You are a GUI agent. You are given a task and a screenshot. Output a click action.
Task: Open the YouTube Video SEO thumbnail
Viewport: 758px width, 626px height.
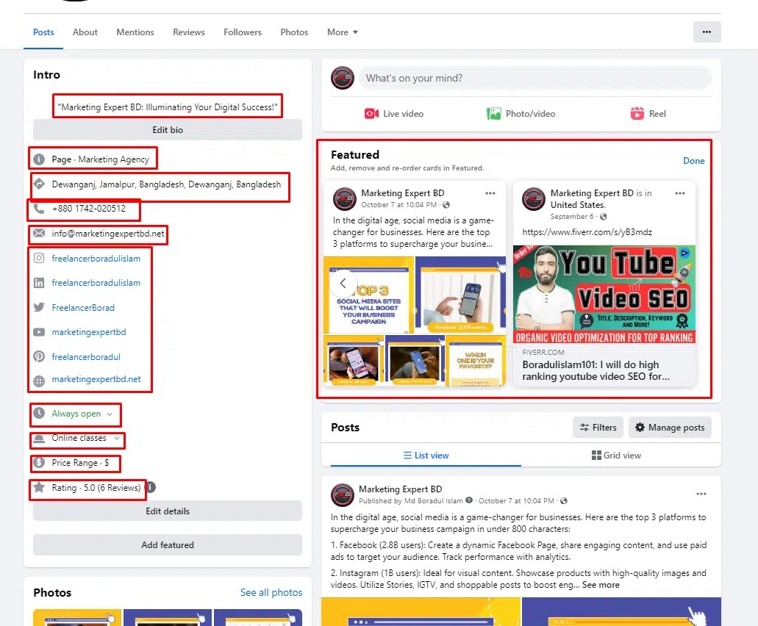click(x=604, y=294)
